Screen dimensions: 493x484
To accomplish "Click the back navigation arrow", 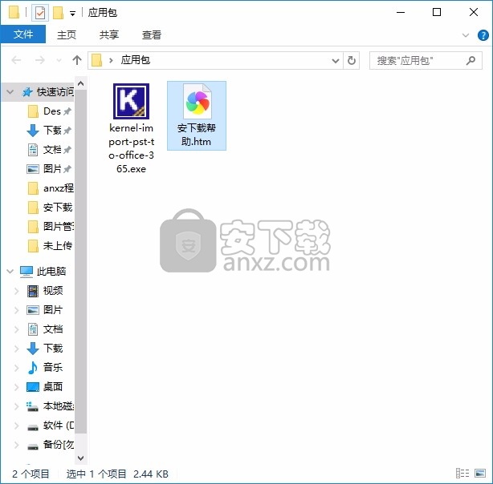I will point(16,60).
